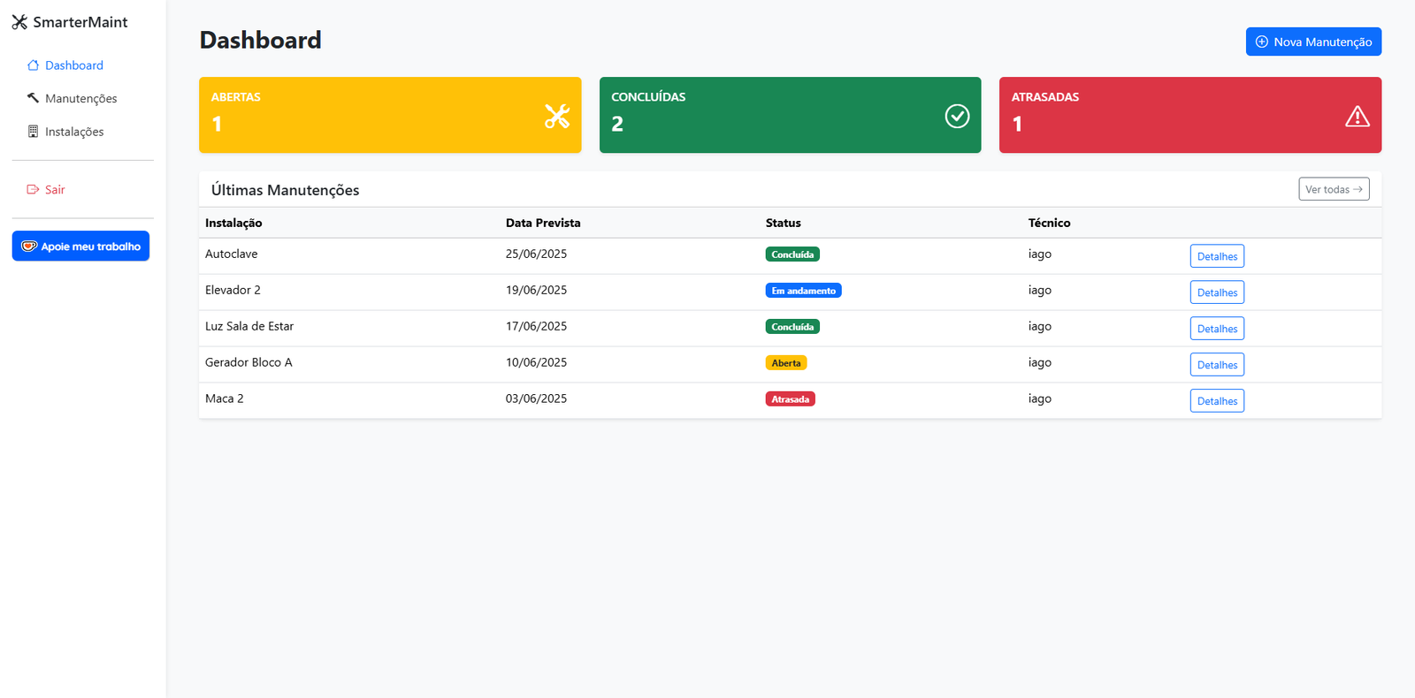Click the house icon beside Dashboard
This screenshot has width=1415, height=698.
click(x=33, y=65)
